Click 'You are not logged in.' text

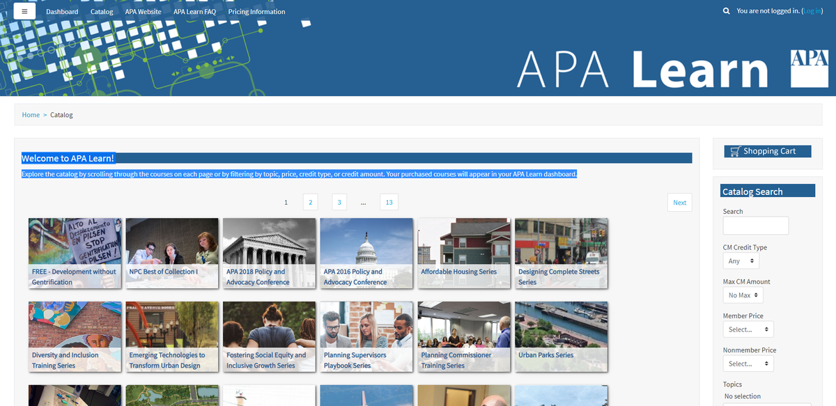click(768, 11)
